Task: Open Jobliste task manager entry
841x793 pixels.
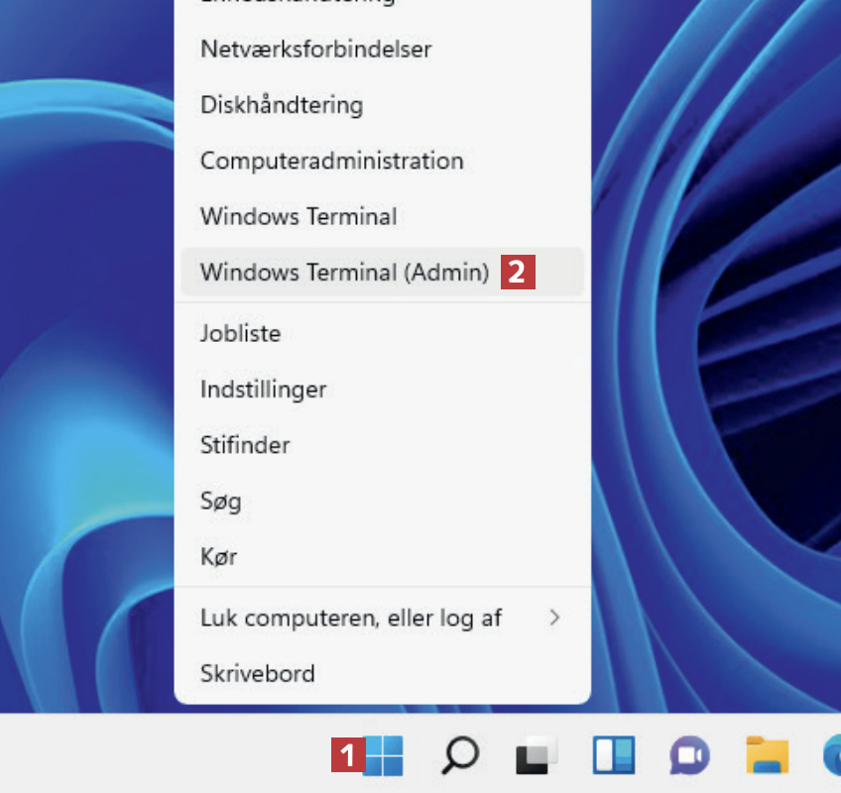Action: pos(240,333)
